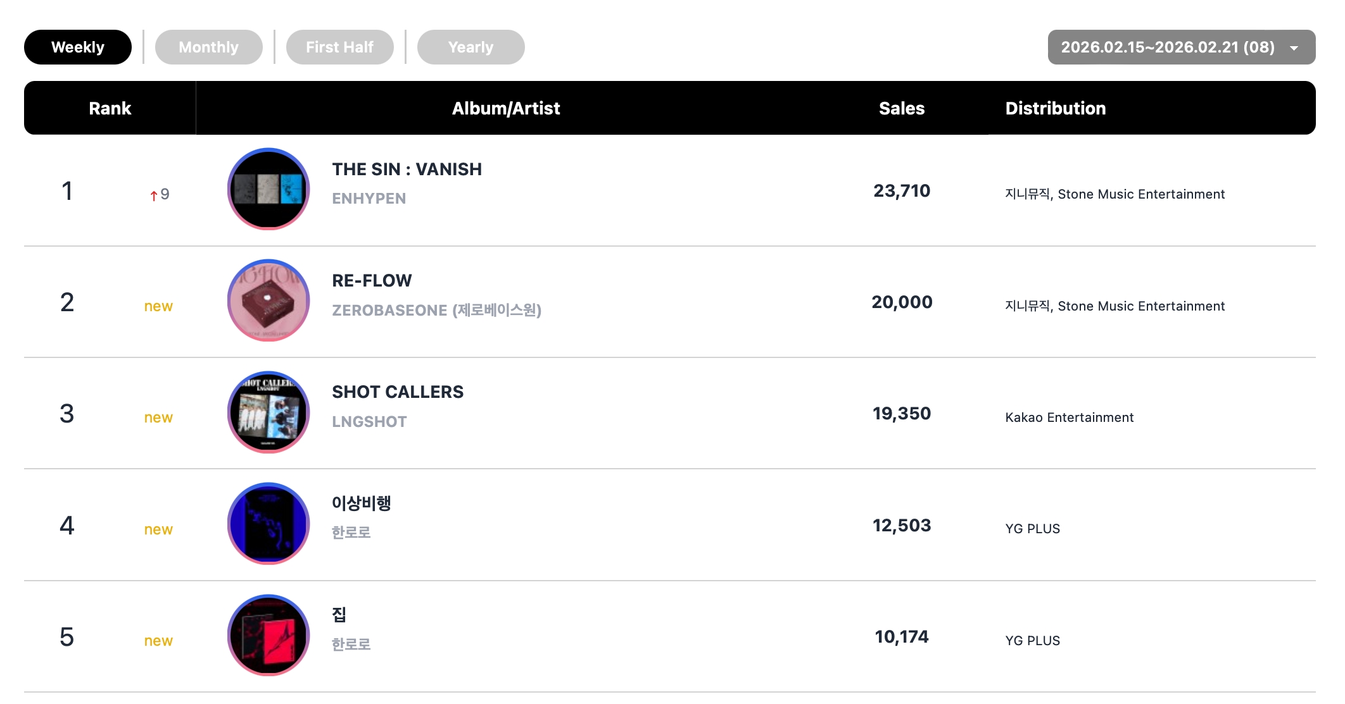Viewport: 1345px width, 704px height.
Task: Select the Monthly chart tab
Action: (208, 47)
